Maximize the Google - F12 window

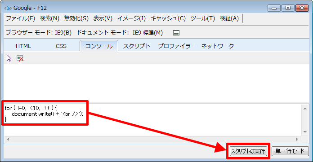288,8
